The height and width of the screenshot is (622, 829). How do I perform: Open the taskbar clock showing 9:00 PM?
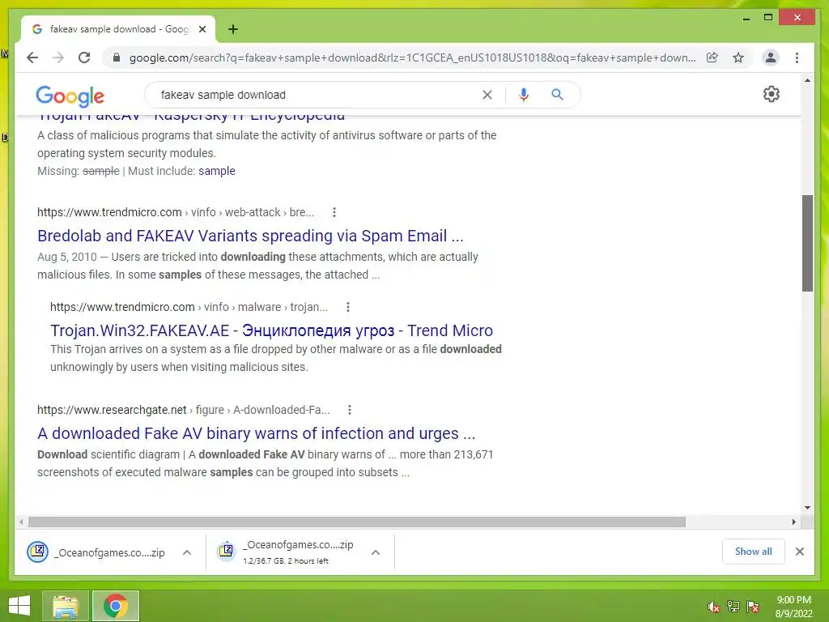pos(793,607)
